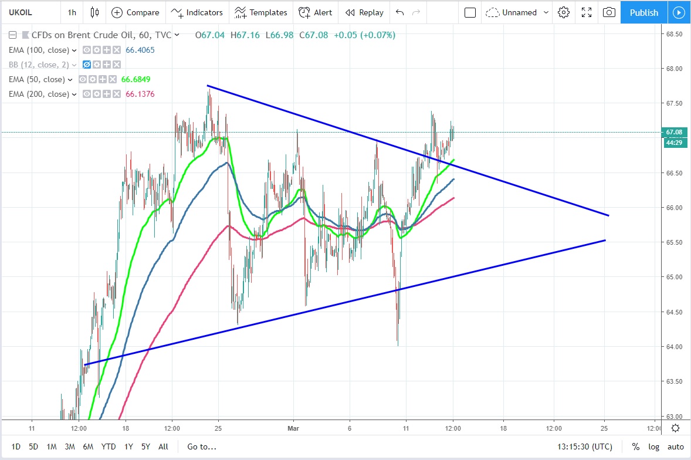
Task: Expand the BB (12, close, 2) dropdown arrow
Action: coord(74,65)
